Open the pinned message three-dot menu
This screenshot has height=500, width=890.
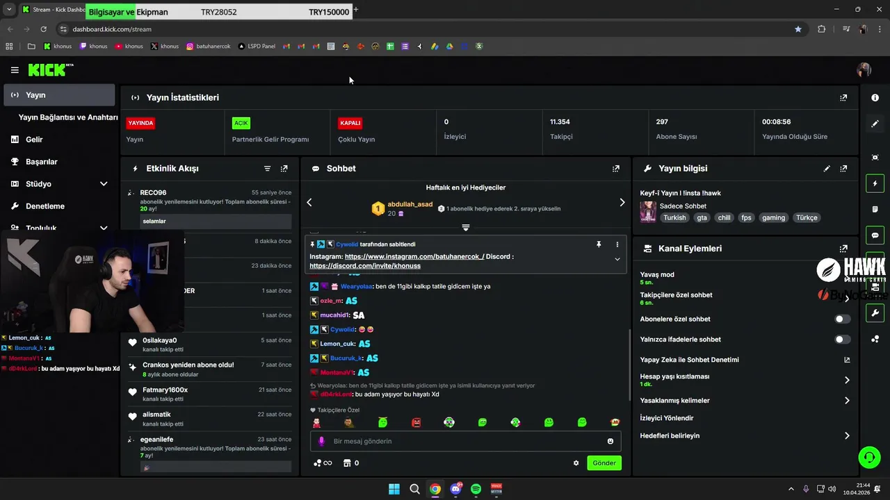click(x=617, y=244)
